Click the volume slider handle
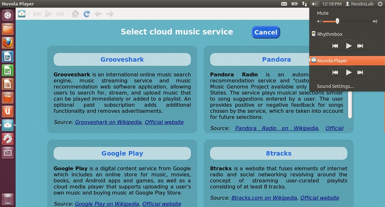The image size is (385, 207). click(x=337, y=21)
